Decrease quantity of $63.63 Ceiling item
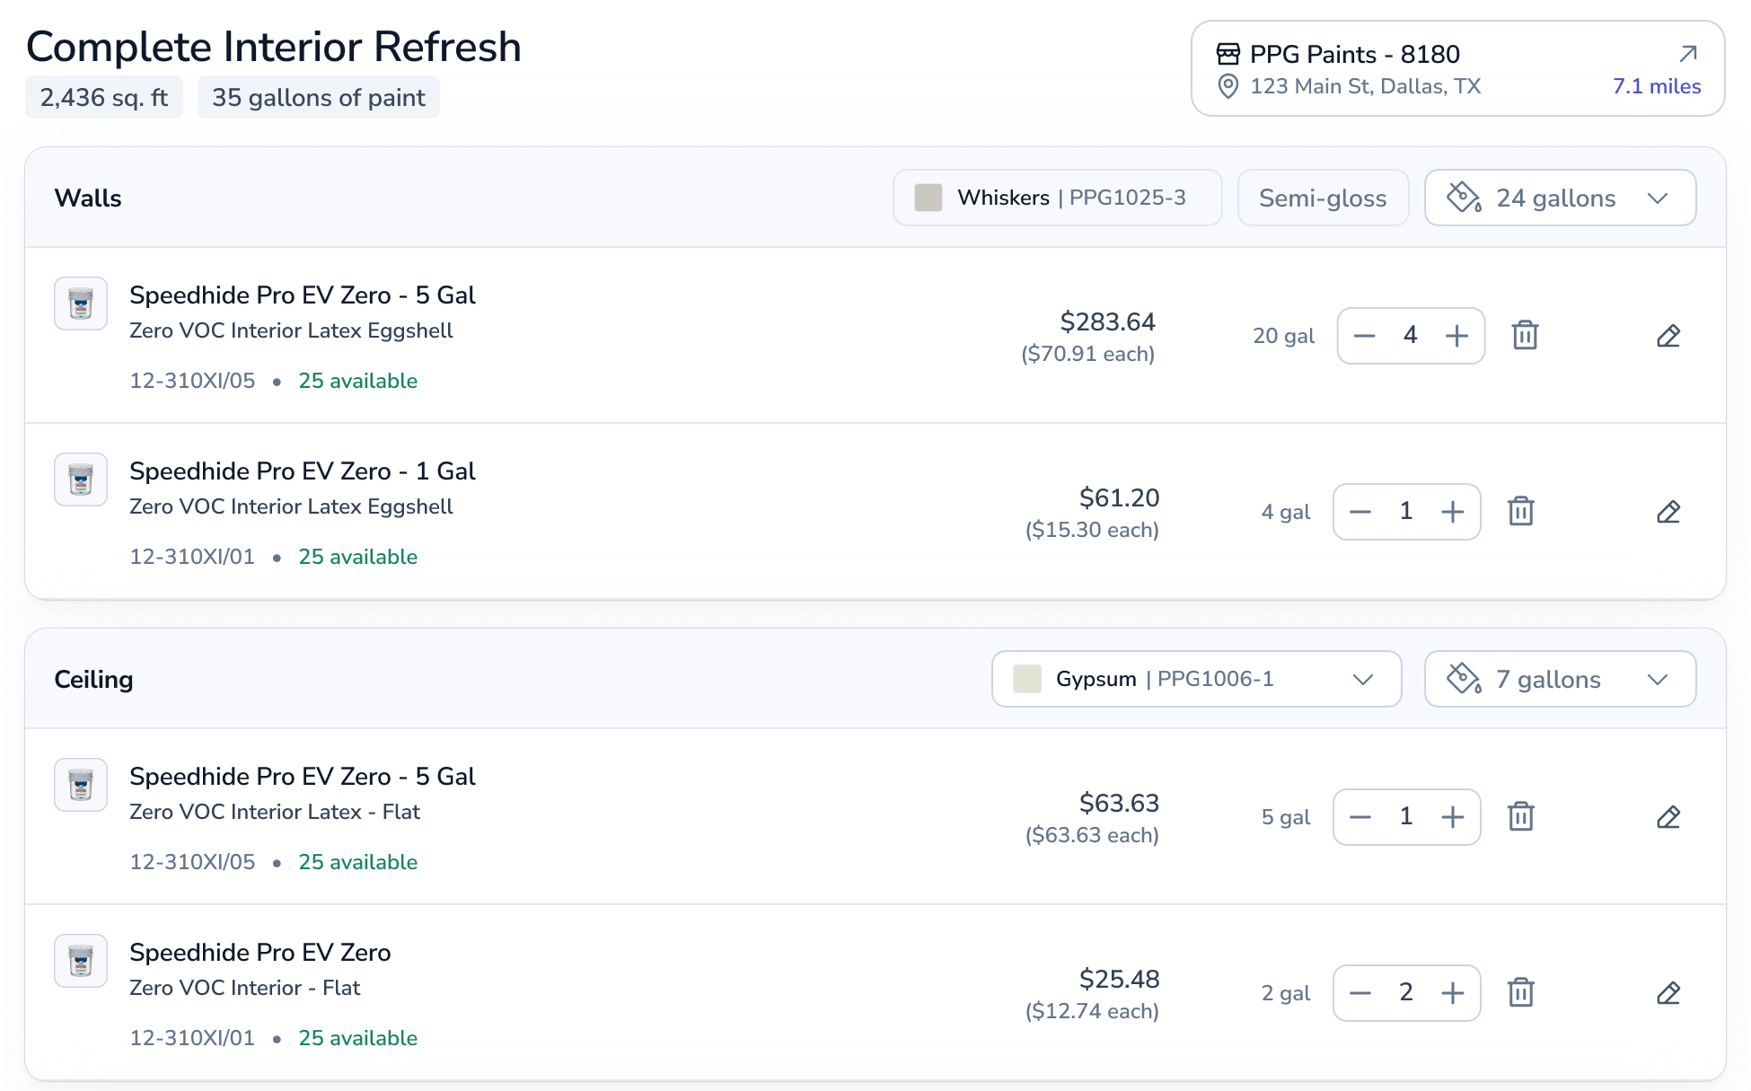 (x=1359, y=817)
